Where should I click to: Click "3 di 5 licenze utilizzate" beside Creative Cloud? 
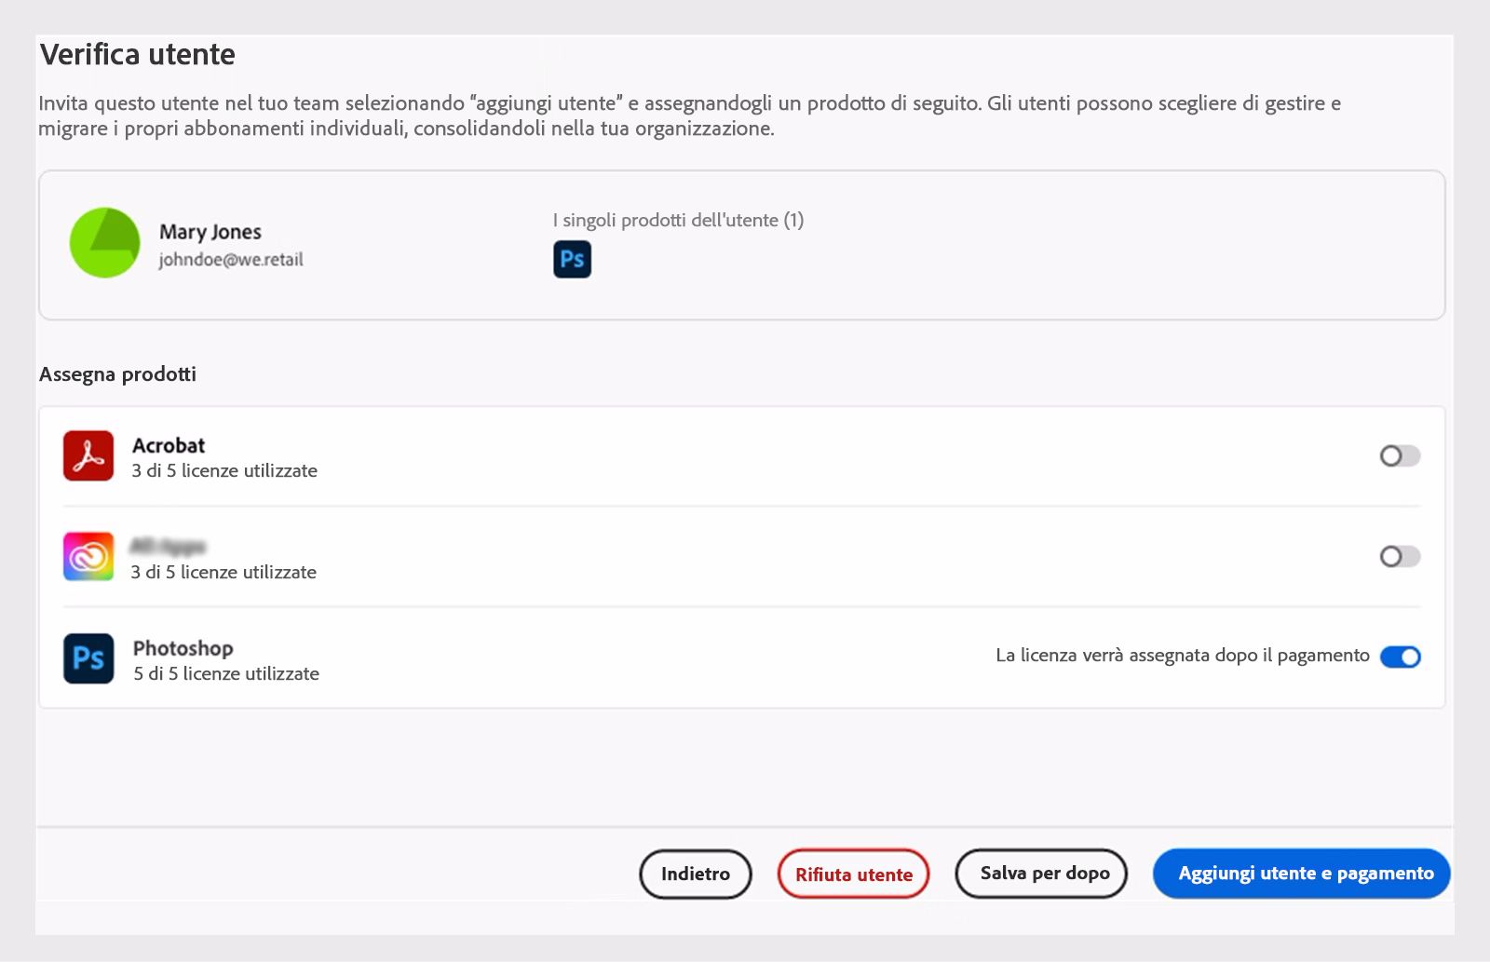pyautogui.click(x=223, y=572)
